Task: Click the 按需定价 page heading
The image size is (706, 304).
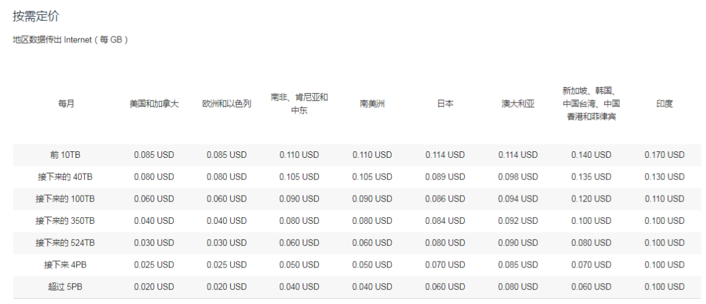Action: coord(36,16)
